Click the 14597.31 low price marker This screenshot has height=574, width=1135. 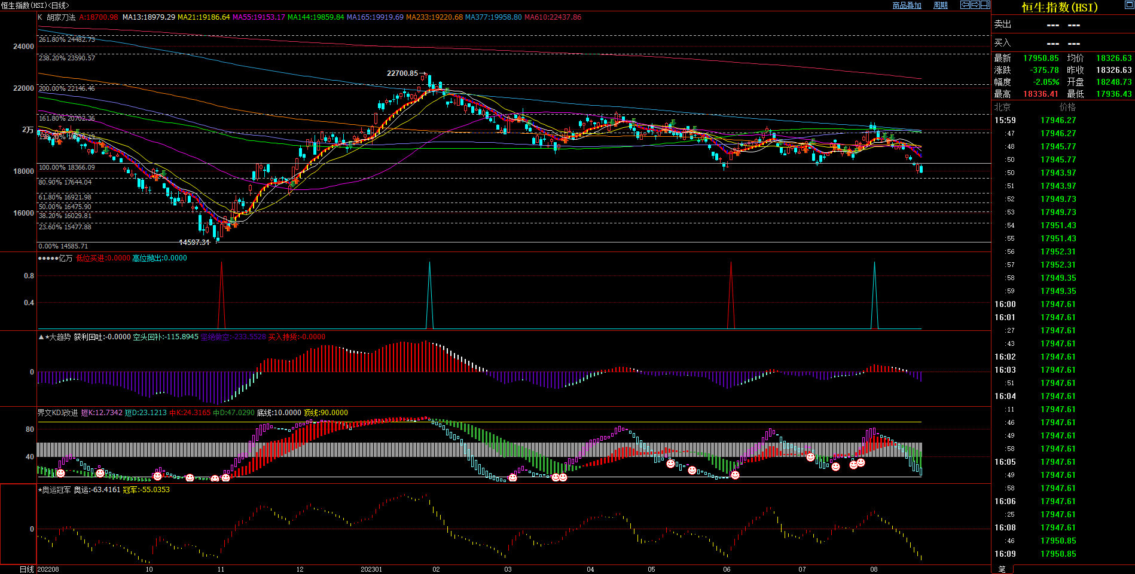[x=194, y=243]
